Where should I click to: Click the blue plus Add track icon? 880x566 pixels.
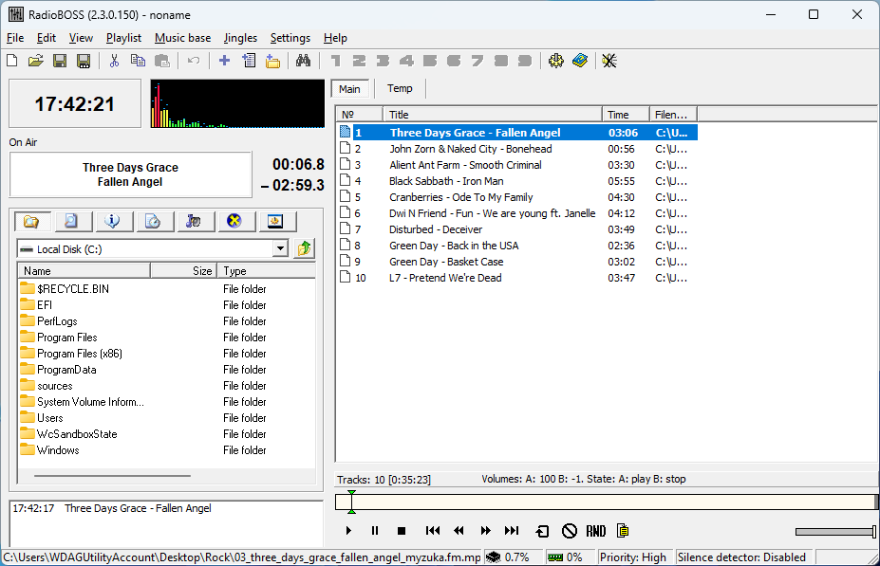pos(224,61)
